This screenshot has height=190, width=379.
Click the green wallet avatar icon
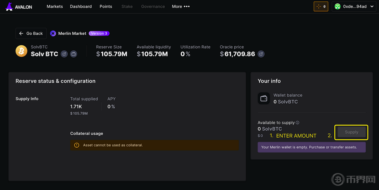coord(337,6)
